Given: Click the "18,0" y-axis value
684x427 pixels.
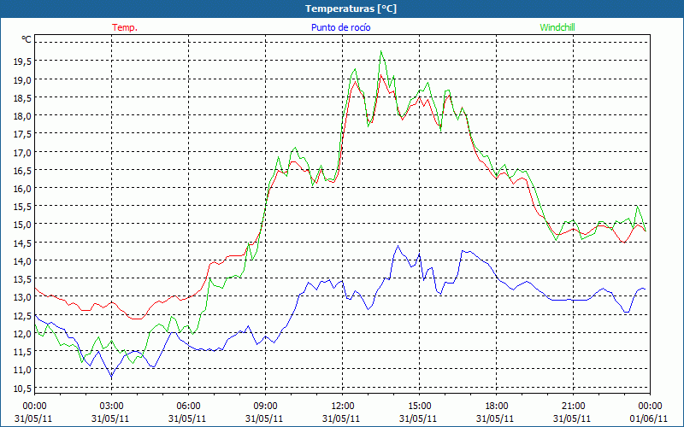Looking at the screenshot, I should [x=22, y=116].
